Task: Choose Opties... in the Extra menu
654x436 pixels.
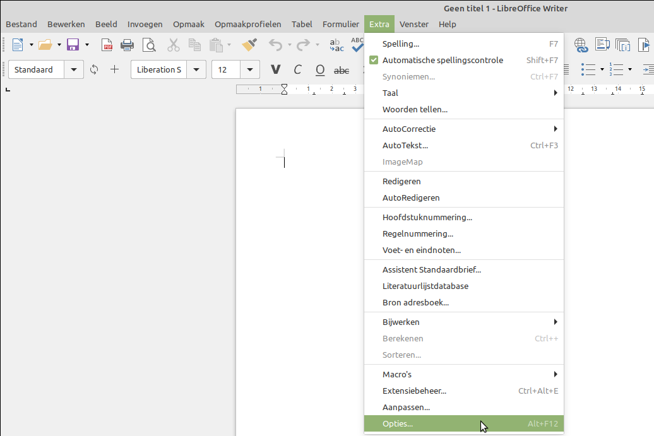Action: [398, 424]
